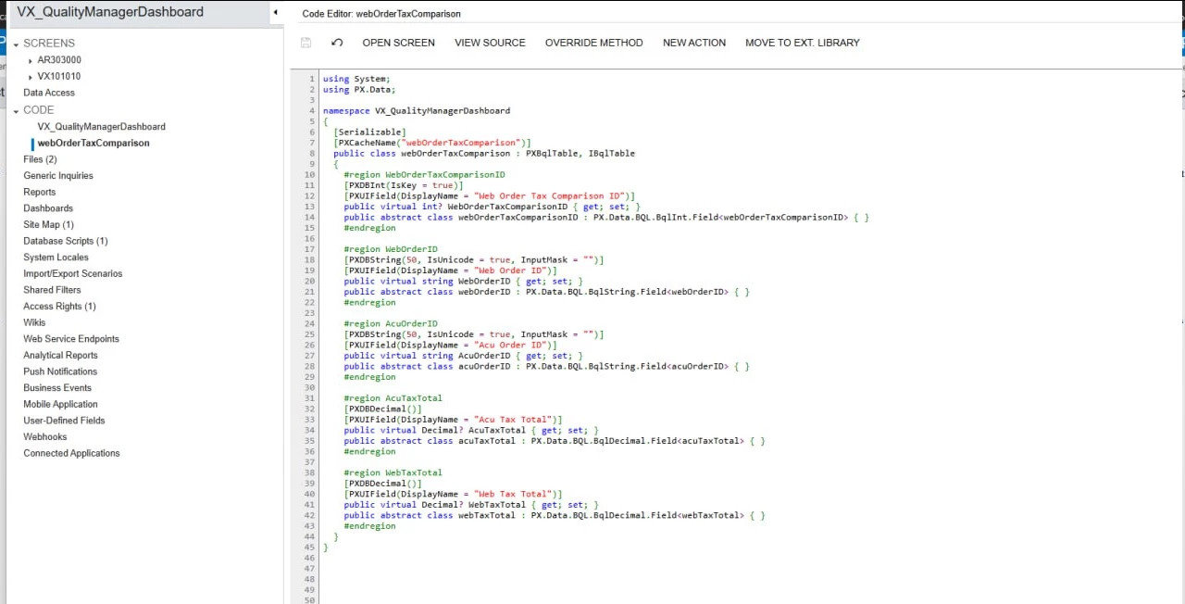
Task: Click OVERRIDE METHOD
Action: (593, 43)
